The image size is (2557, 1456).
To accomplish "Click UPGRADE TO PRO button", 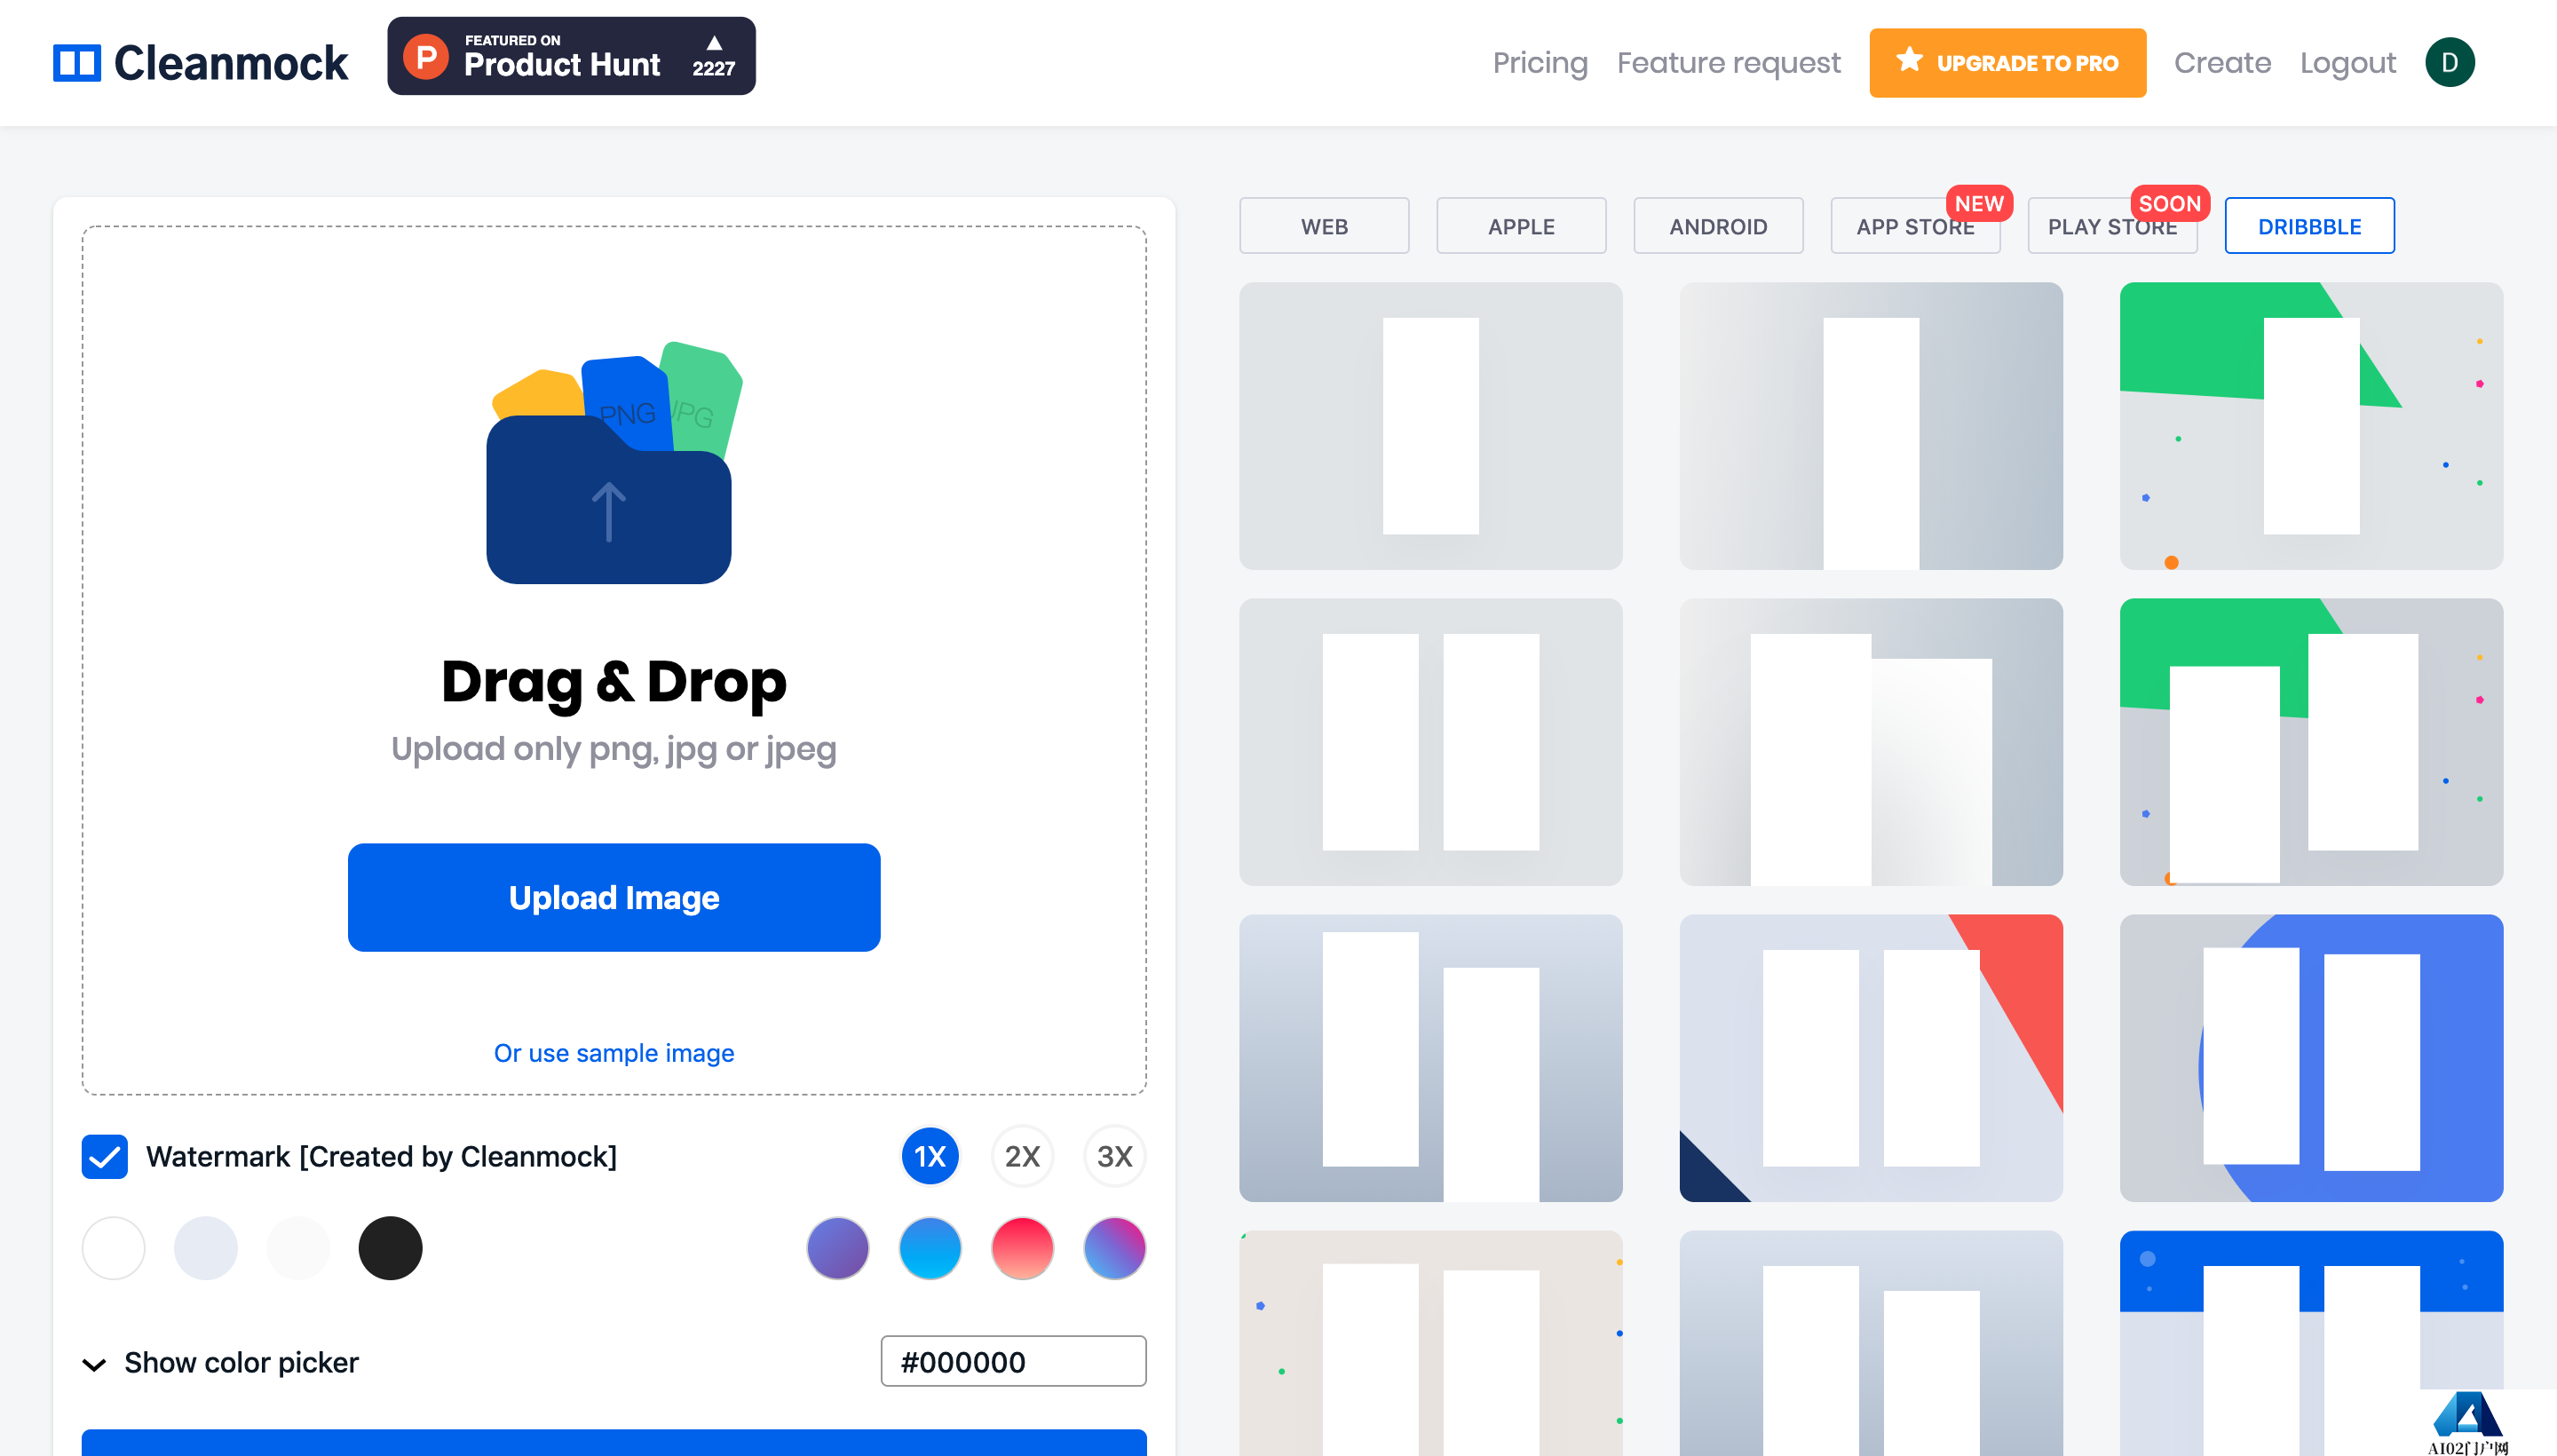I will coord(2007,62).
